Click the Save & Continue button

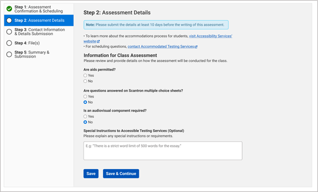point(121,173)
